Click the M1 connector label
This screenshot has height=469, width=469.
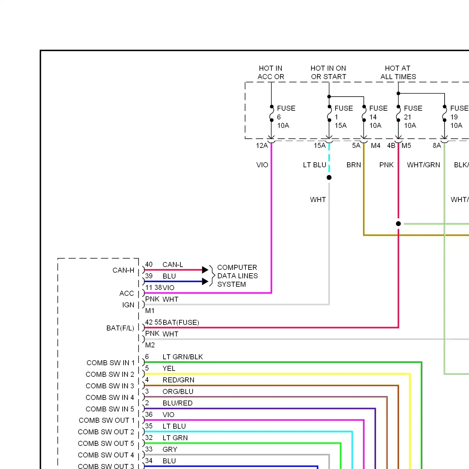[x=150, y=311]
